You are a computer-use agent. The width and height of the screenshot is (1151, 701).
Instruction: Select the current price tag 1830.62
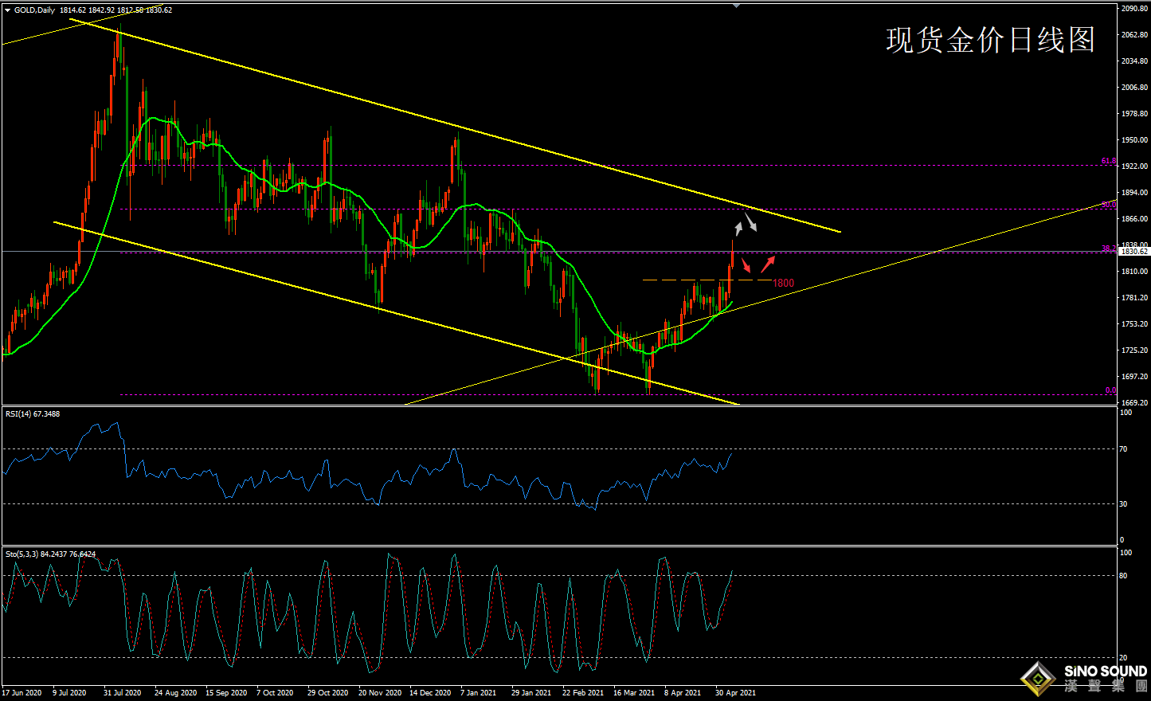pos(1133,252)
